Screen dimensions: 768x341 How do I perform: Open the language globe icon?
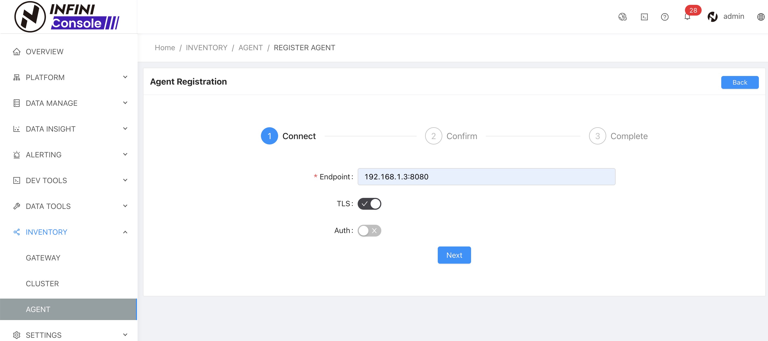(761, 17)
